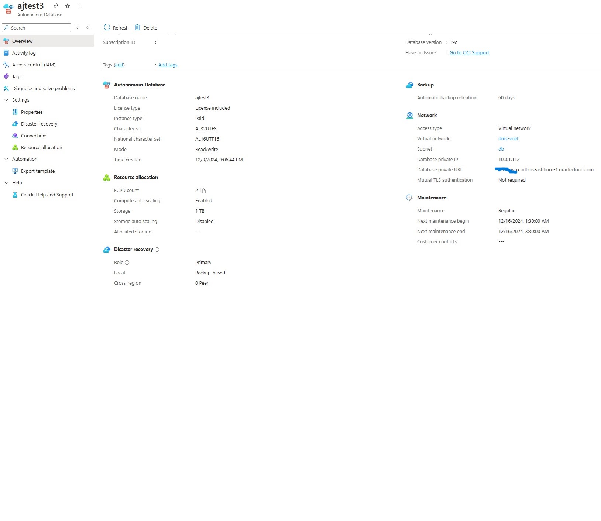Select the 60 days backup retention value
The height and width of the screenshot is (521, 601).
click(506, 98)
